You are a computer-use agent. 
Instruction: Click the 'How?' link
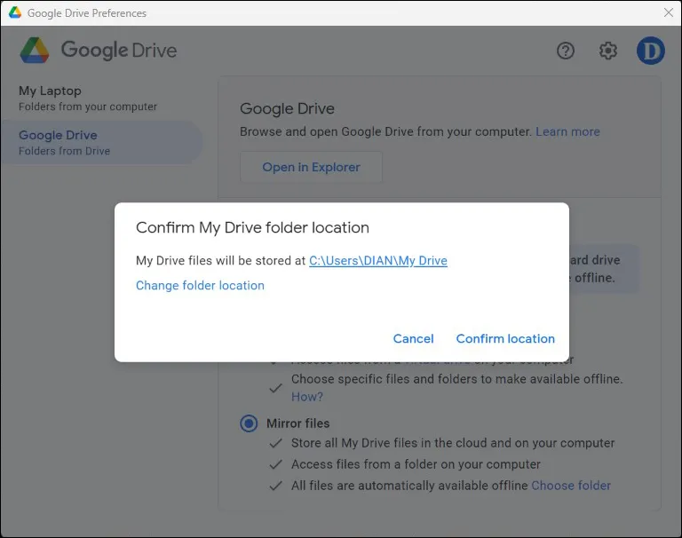[x=307, y=397]
